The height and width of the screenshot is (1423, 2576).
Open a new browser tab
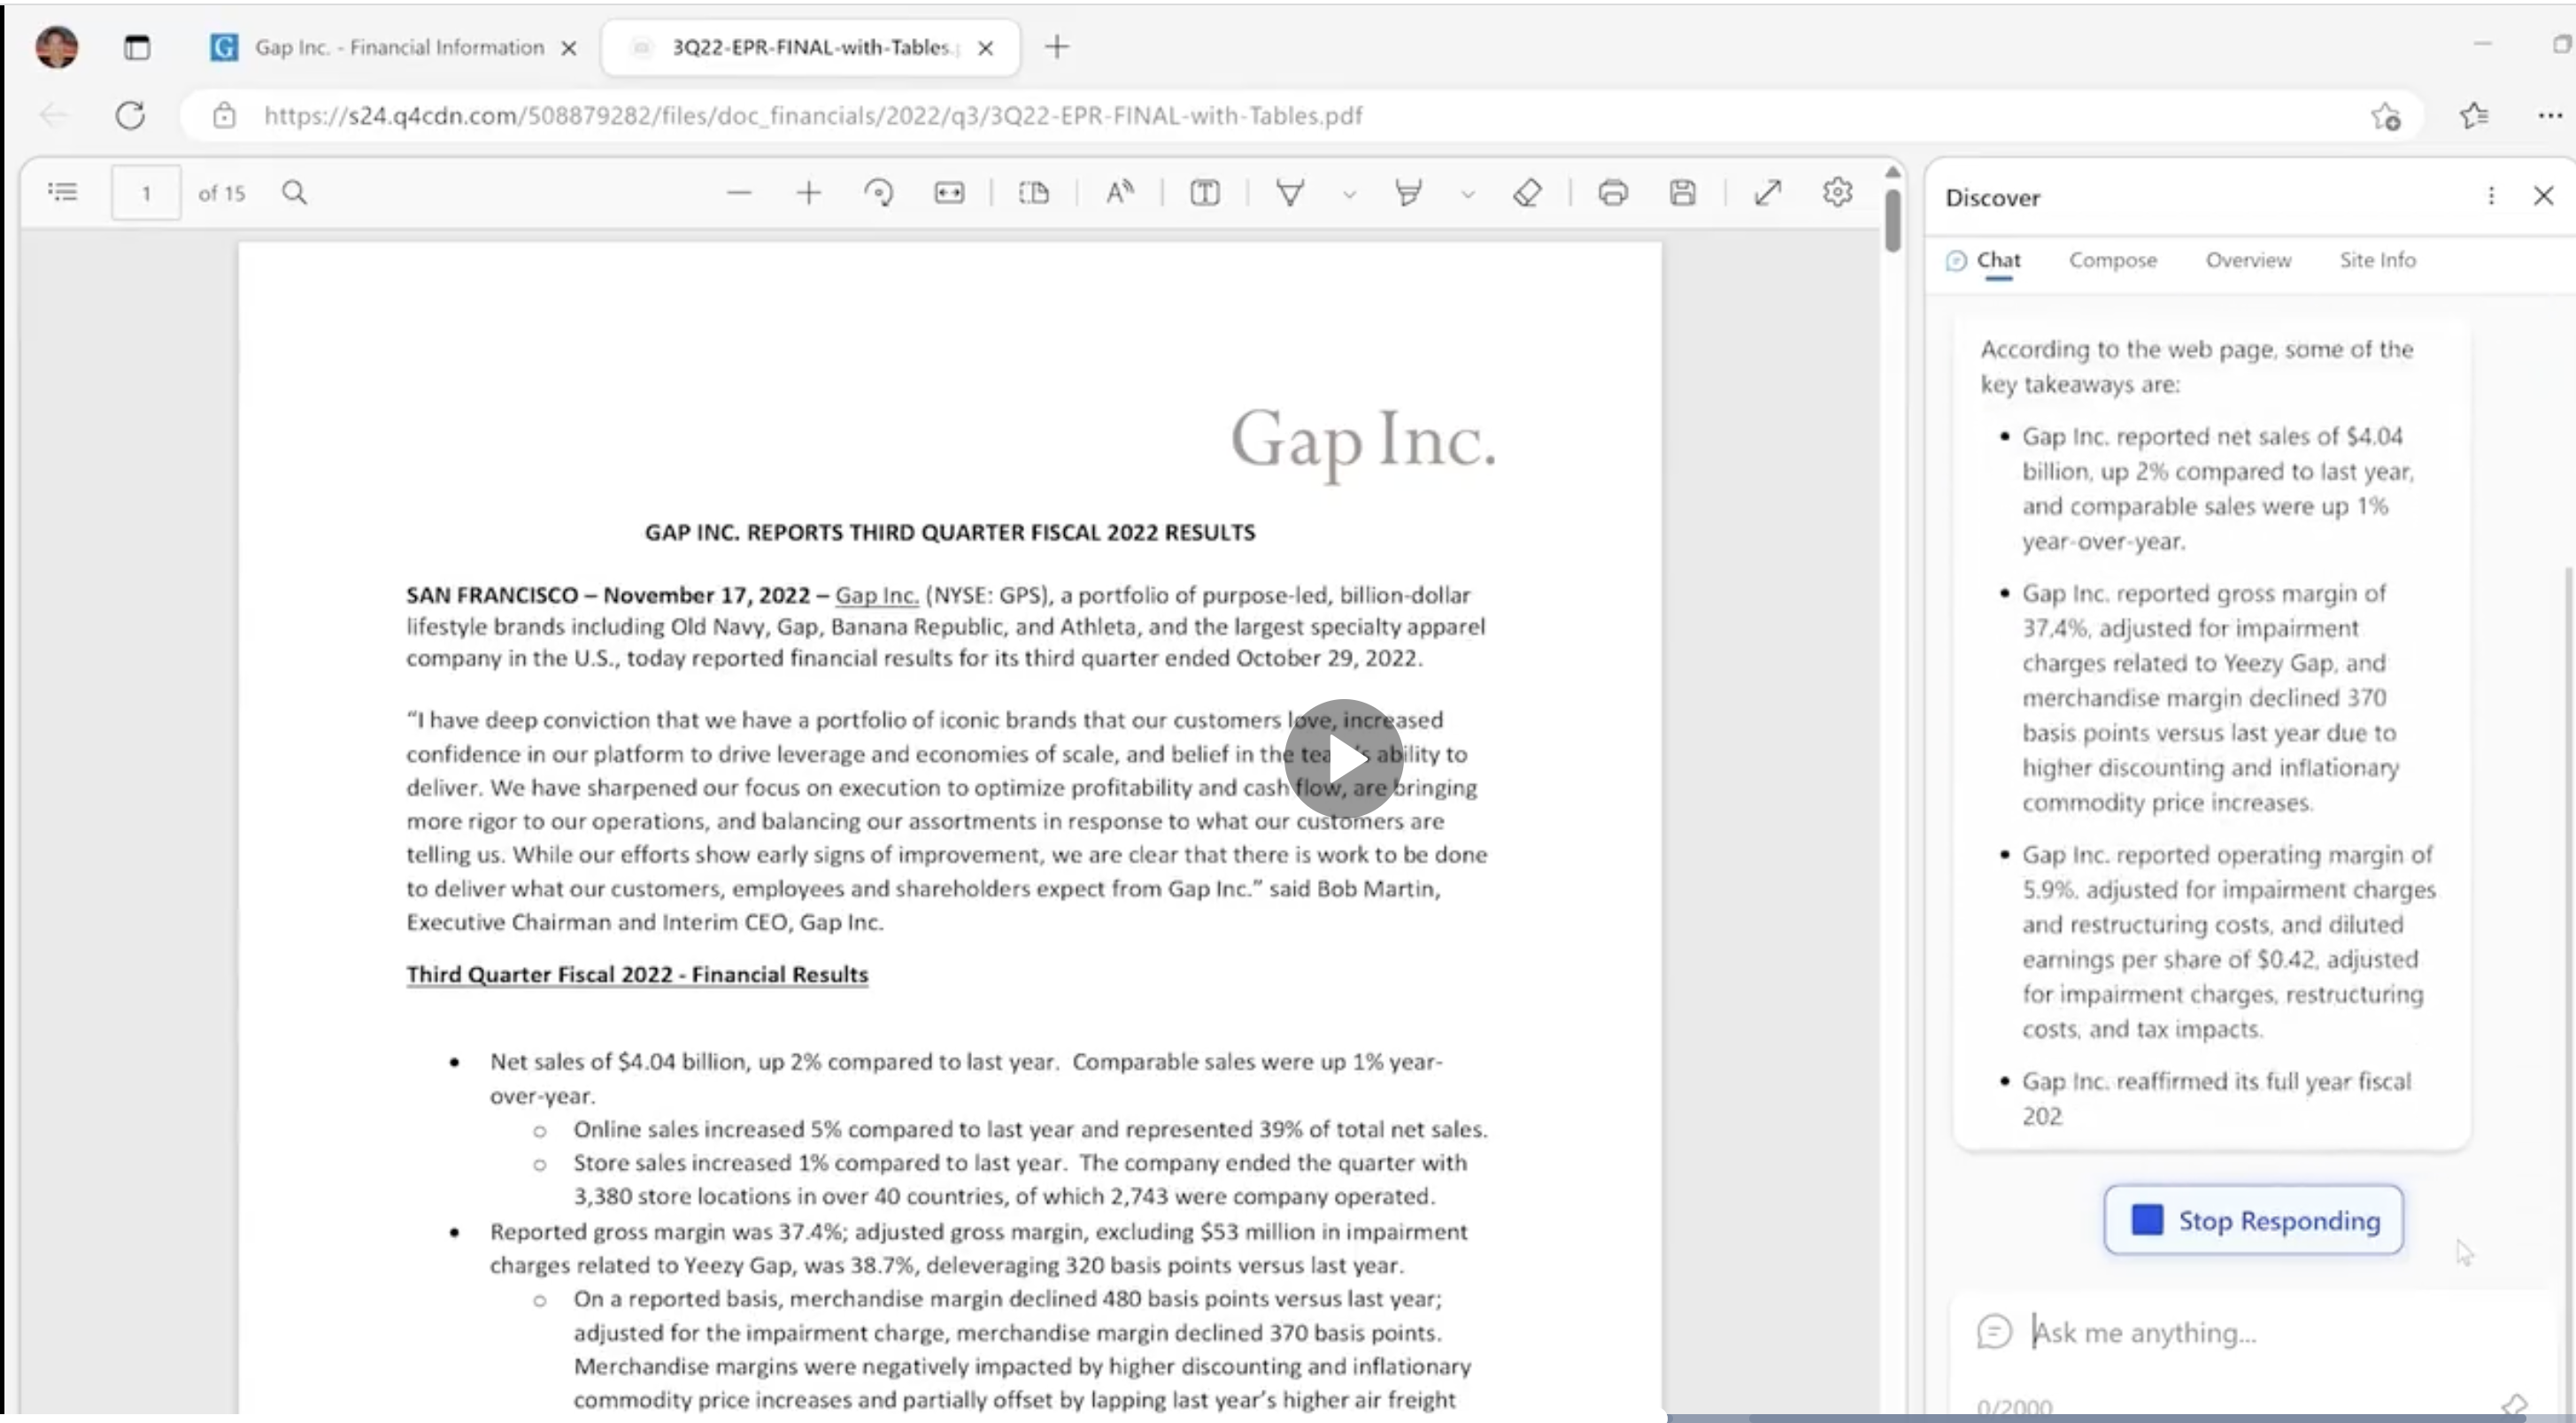(x=1057, y=47)
